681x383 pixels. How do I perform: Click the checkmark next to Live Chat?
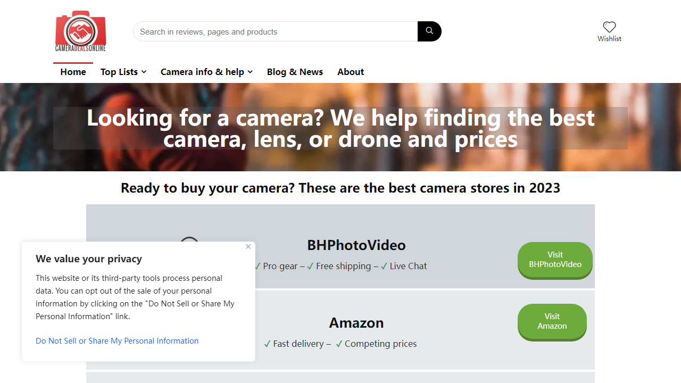(384, 266)
